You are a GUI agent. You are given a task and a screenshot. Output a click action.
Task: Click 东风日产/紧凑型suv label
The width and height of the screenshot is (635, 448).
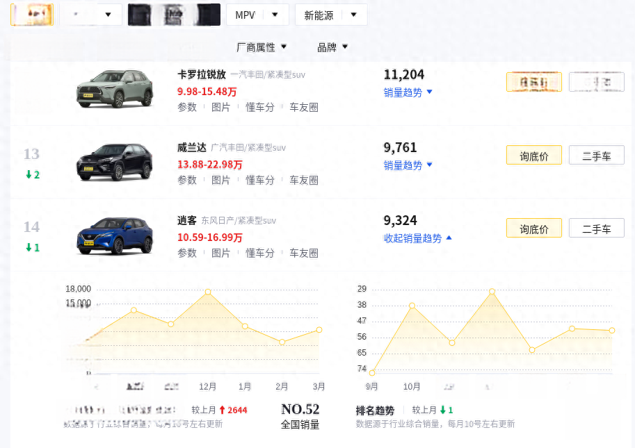pyautogui.click(x=239, y=221)
